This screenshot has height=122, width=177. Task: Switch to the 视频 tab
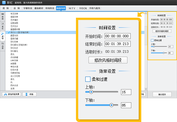(x=6, y=8)
